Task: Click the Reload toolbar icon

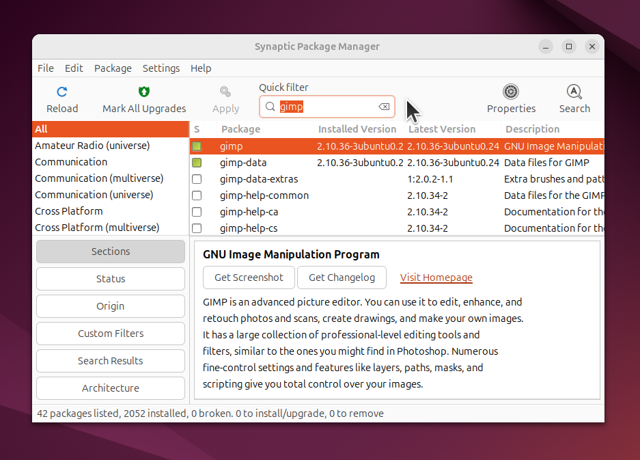Action: point(62,92)
